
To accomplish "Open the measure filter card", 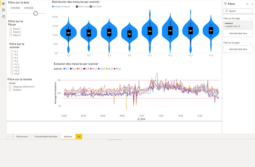I will tap(238, 25).
